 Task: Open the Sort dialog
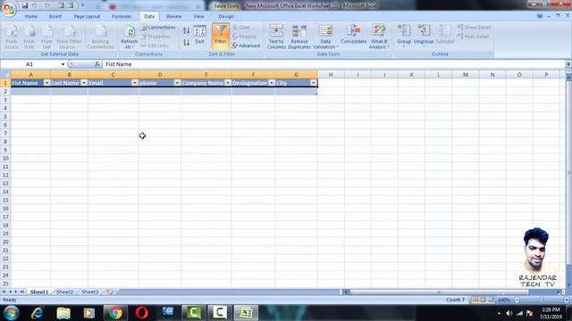tap(199, 35)
